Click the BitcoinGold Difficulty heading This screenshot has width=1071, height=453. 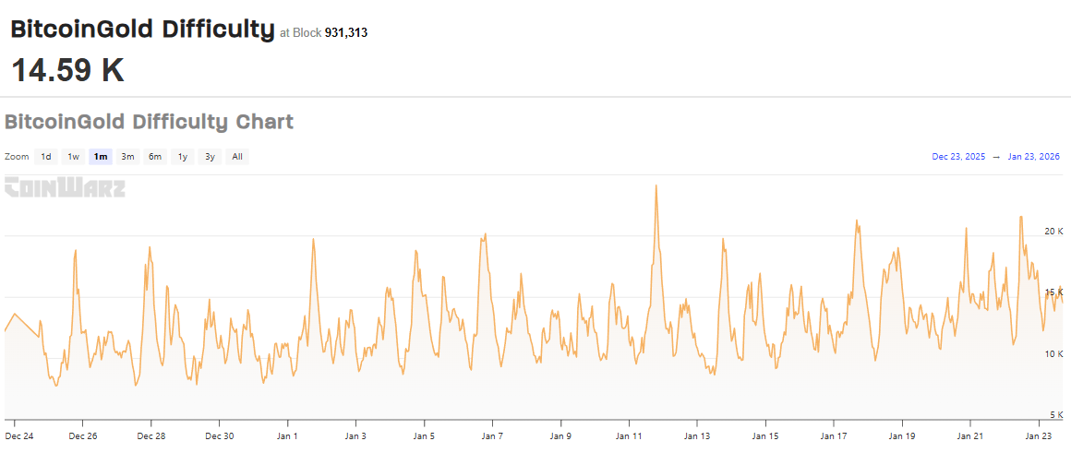tap(142, 30)
